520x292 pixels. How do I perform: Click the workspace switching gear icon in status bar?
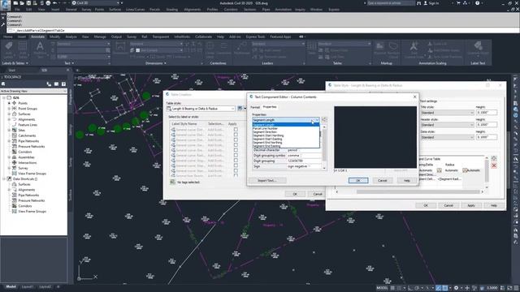[456, 288]
